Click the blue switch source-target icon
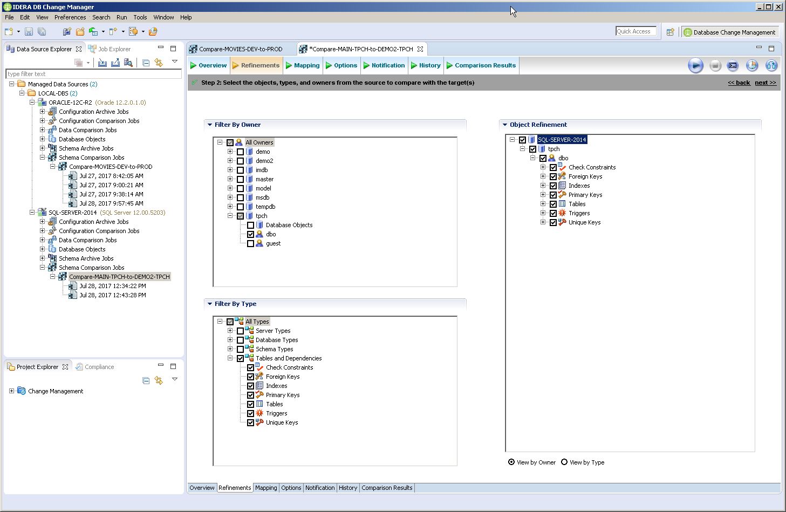 (771, 66)
